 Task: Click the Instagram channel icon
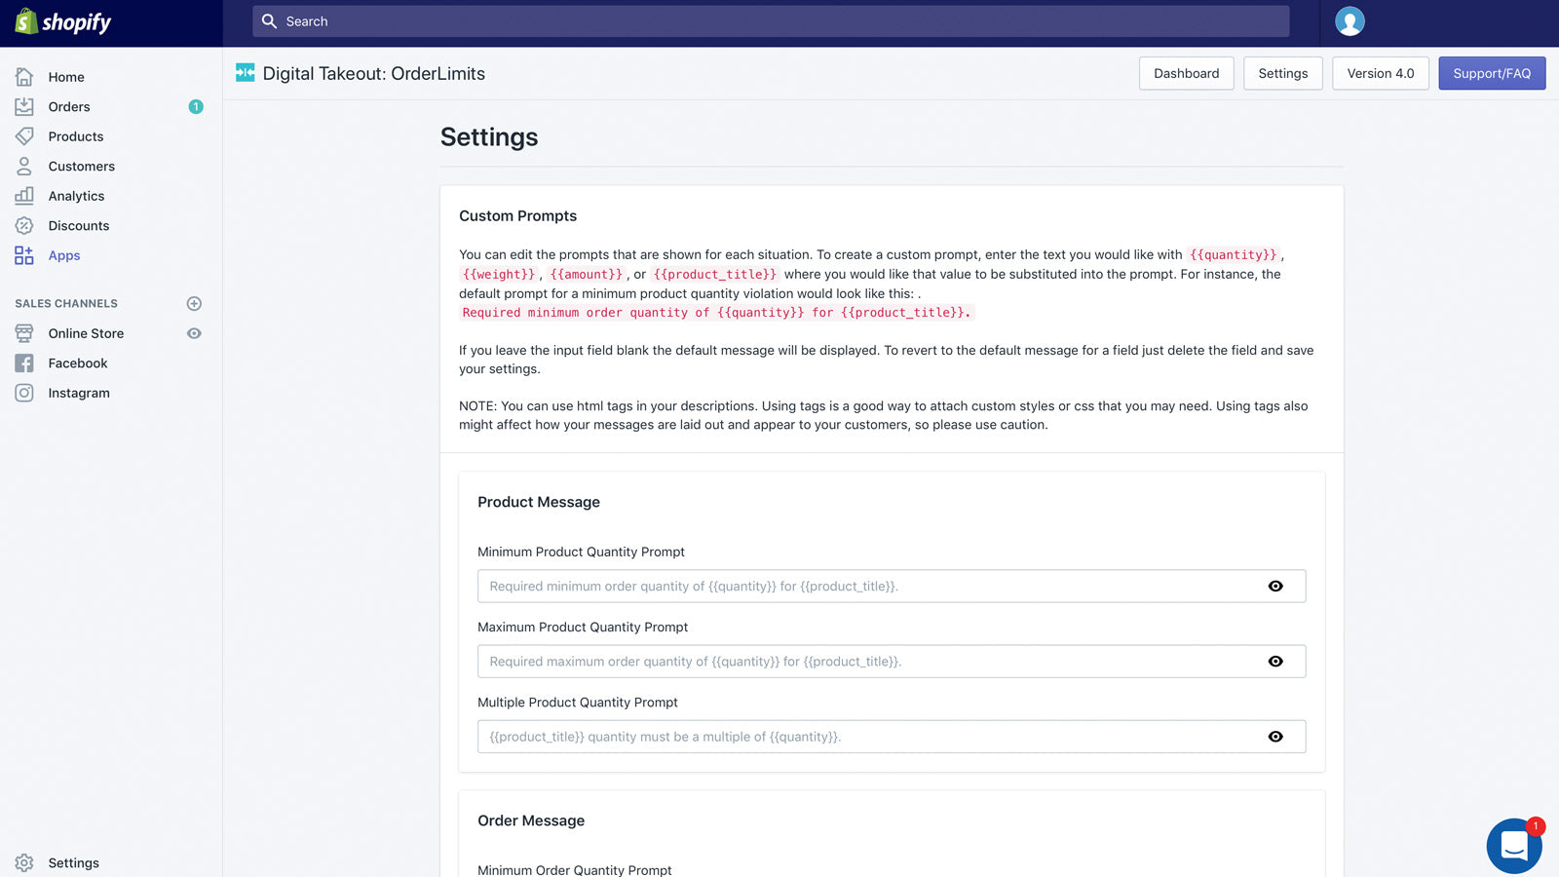(24, 393)
